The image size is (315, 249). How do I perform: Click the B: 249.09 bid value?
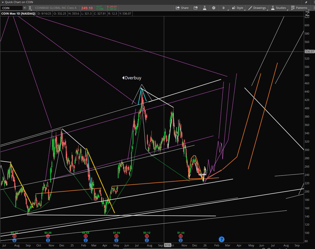(x=112, y=7)
